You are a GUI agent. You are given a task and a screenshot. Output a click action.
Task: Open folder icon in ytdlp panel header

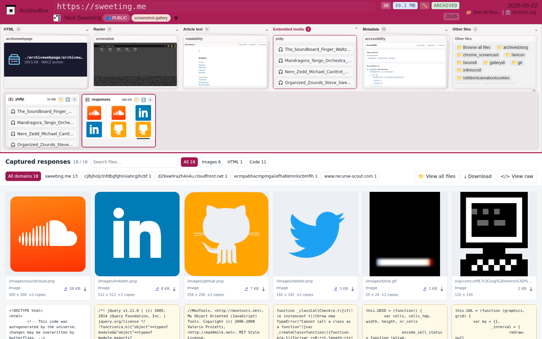point(61,99)
